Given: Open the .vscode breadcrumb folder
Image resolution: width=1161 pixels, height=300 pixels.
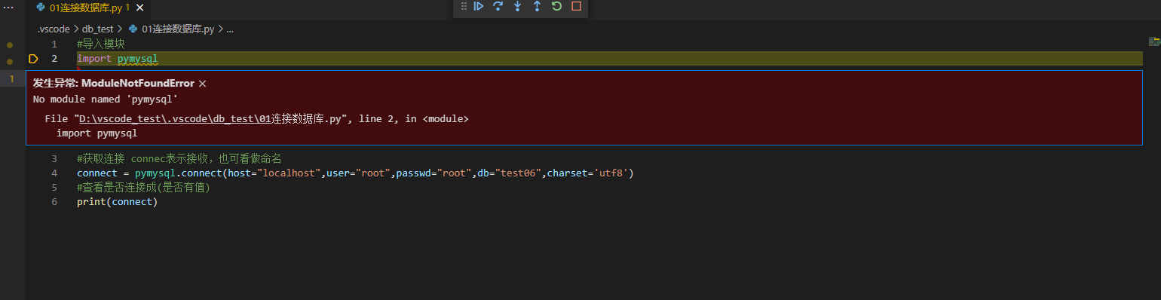Looking at the screenshot, I should point(53,29).
